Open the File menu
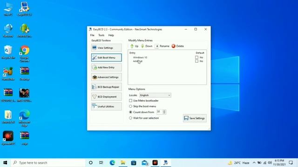Viewport: 298px width, 167px height. click(92, 35)
